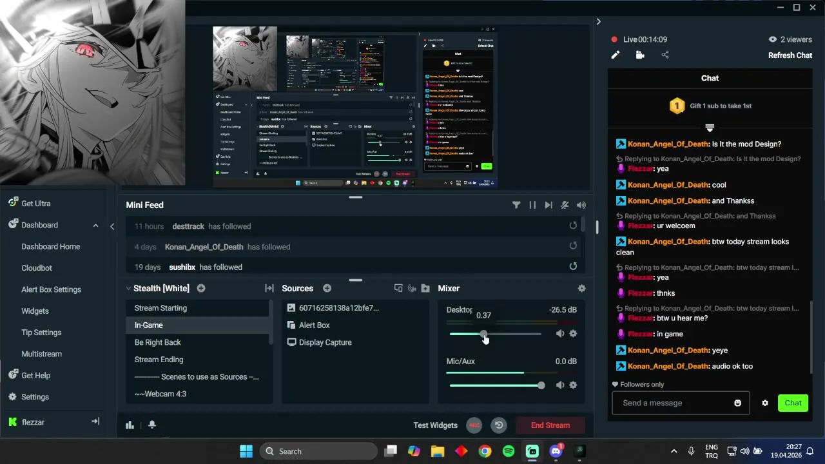Collapse the Dashboard sidebar section
This screenshot has width=825, height=464.
click(95, 225)
